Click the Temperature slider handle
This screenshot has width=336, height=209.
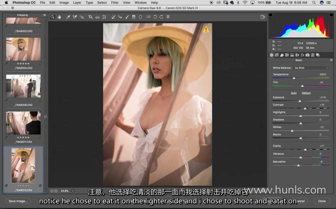(x=294, y=78)
